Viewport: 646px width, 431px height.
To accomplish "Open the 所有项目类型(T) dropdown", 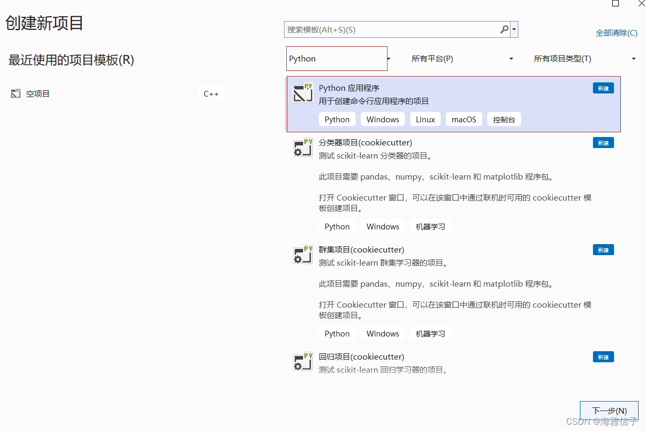I will (x=585, y=59).
